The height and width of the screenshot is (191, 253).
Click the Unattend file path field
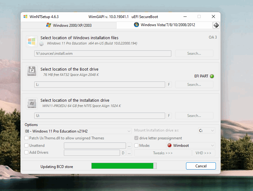[x=95, y=146]
